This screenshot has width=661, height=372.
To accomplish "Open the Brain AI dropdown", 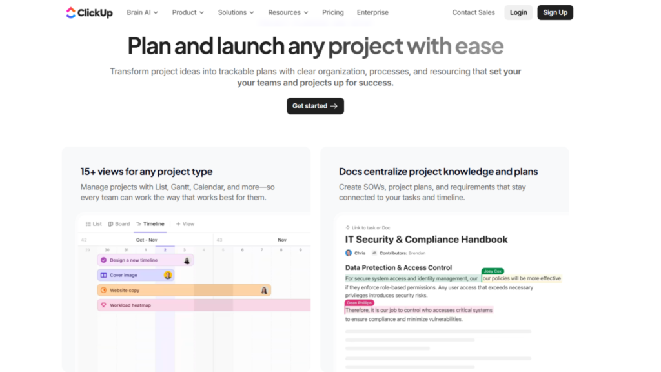I will pos(141,12).
